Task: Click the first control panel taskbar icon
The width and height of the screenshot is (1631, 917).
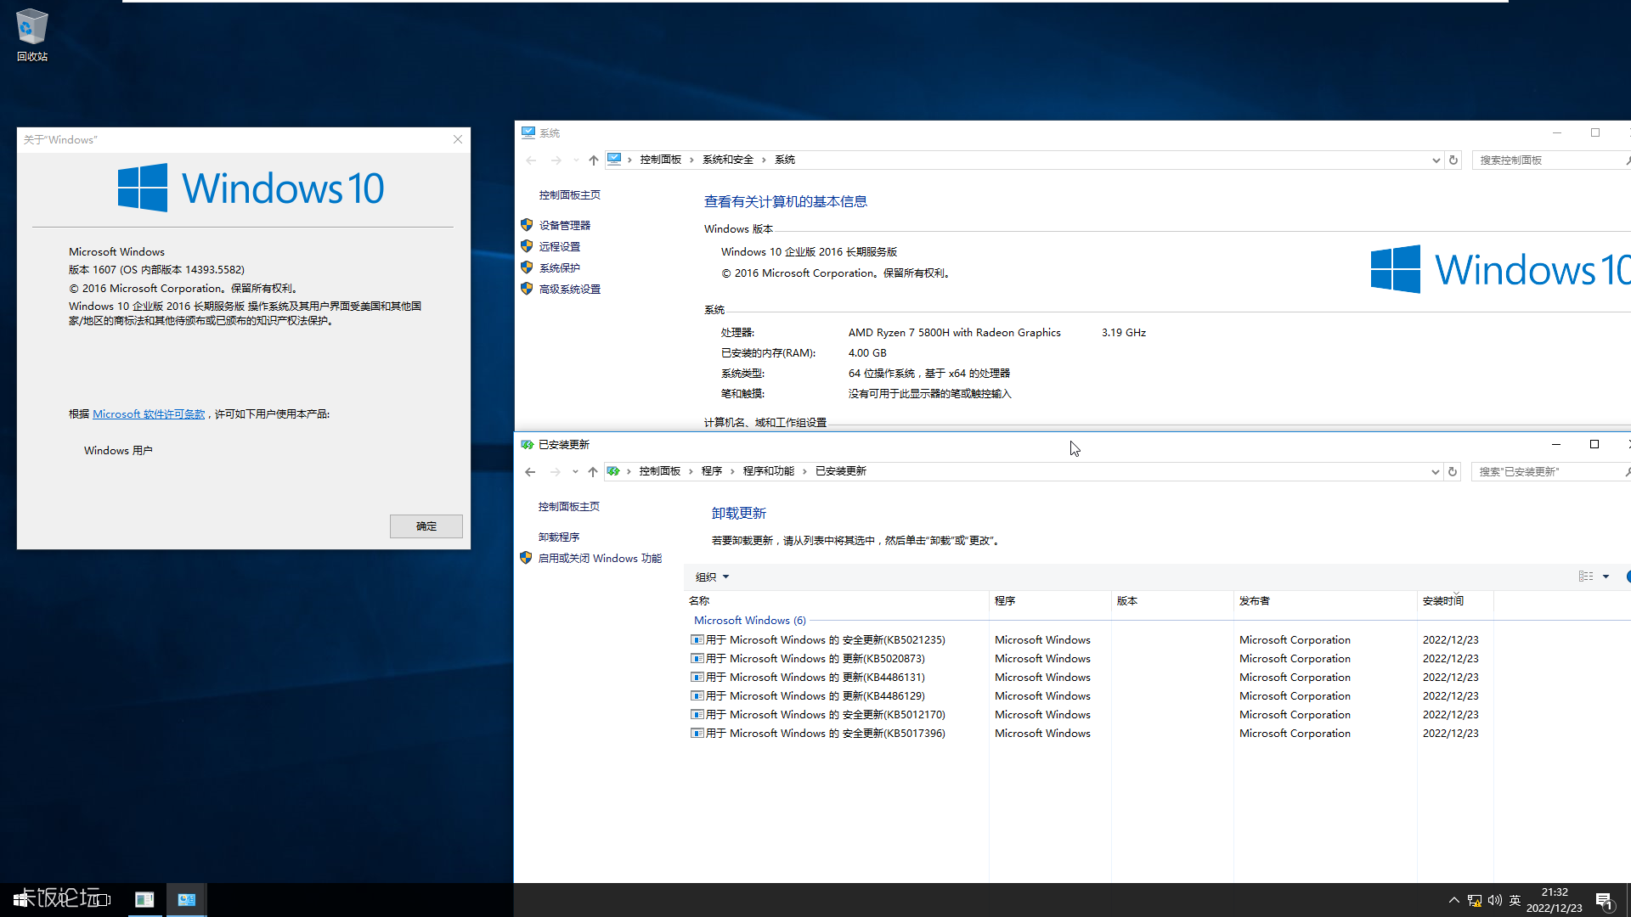Action: pyautogui.click(x=144, y=900)
